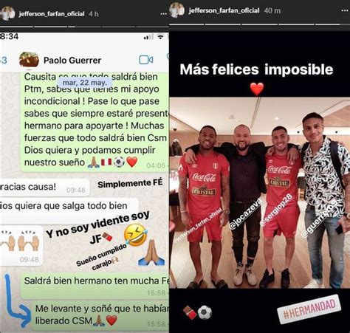Open Paolo Guerrer contact avatar
The image size is (350, 333).
(29, 60)
